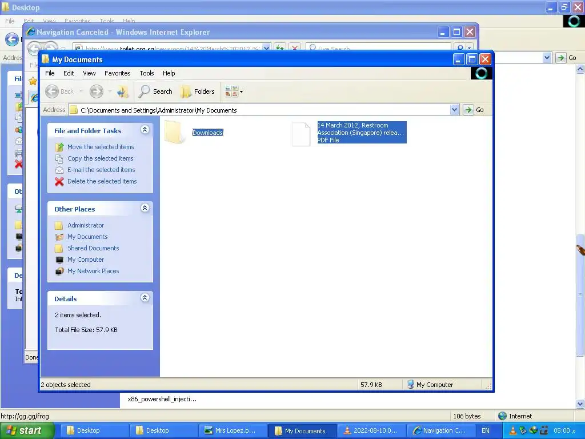The image size is (585, 439).
Task: Click the EN language indicator in taskbar
Action: (x=486, y=431)
